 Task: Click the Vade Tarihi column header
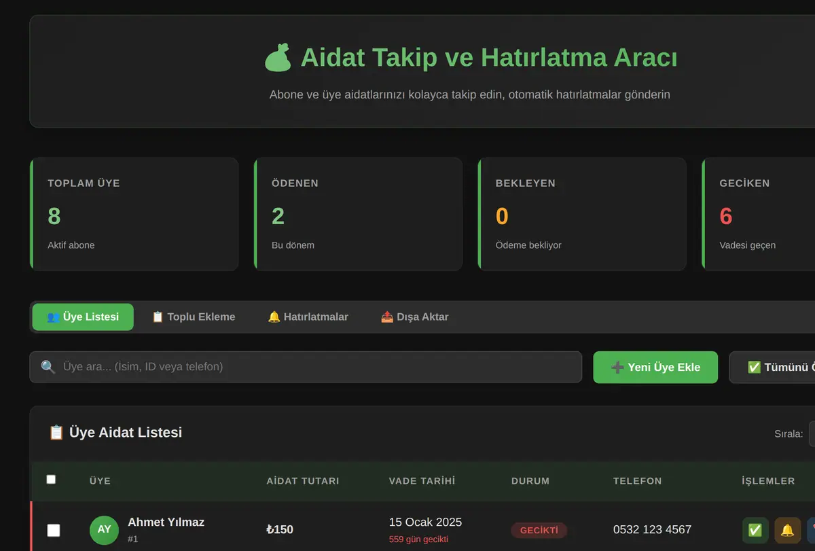422,481
